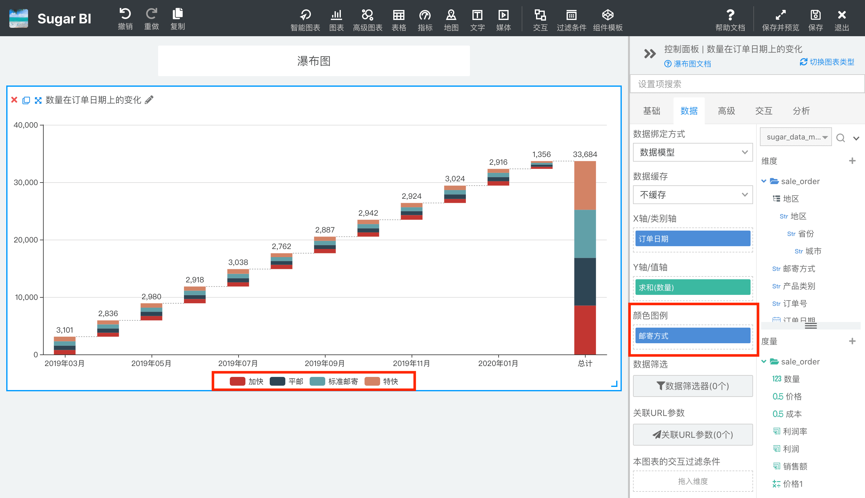Click the 保存 save icon
Viewport: 865px width, 498px height.
[x=815, y=15]
